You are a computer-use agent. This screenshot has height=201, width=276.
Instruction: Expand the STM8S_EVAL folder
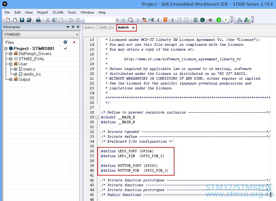click(x=11, y=59)
